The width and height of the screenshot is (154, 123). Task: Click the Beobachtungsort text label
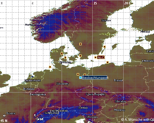pos(95,78)
